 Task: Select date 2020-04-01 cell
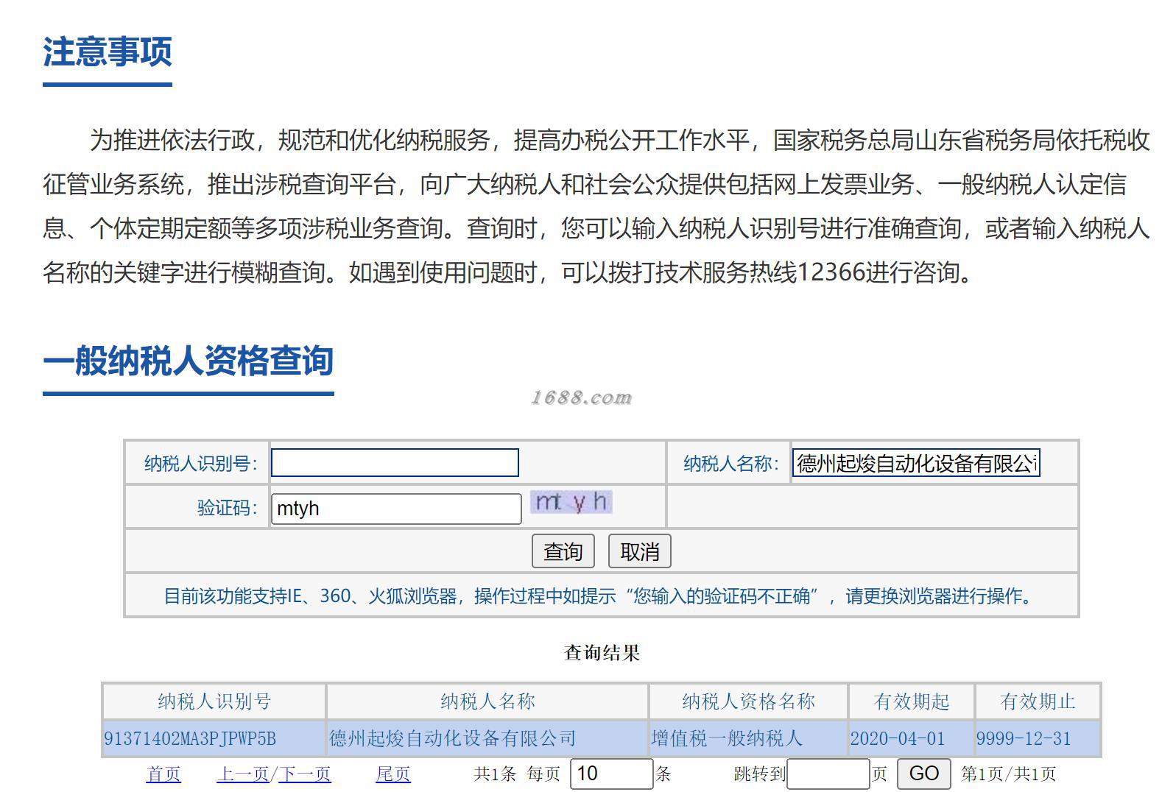pyautogui.click(x=912, y=738)
